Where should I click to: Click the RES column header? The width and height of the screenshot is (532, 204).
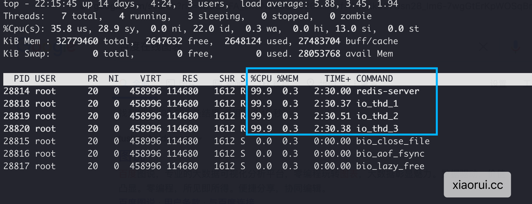tap(190, 79)
